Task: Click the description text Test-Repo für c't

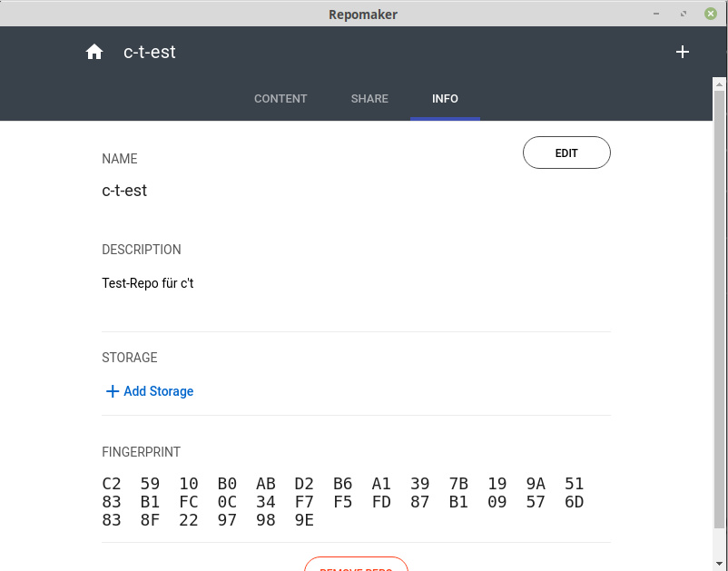Action: pos(148,283)
